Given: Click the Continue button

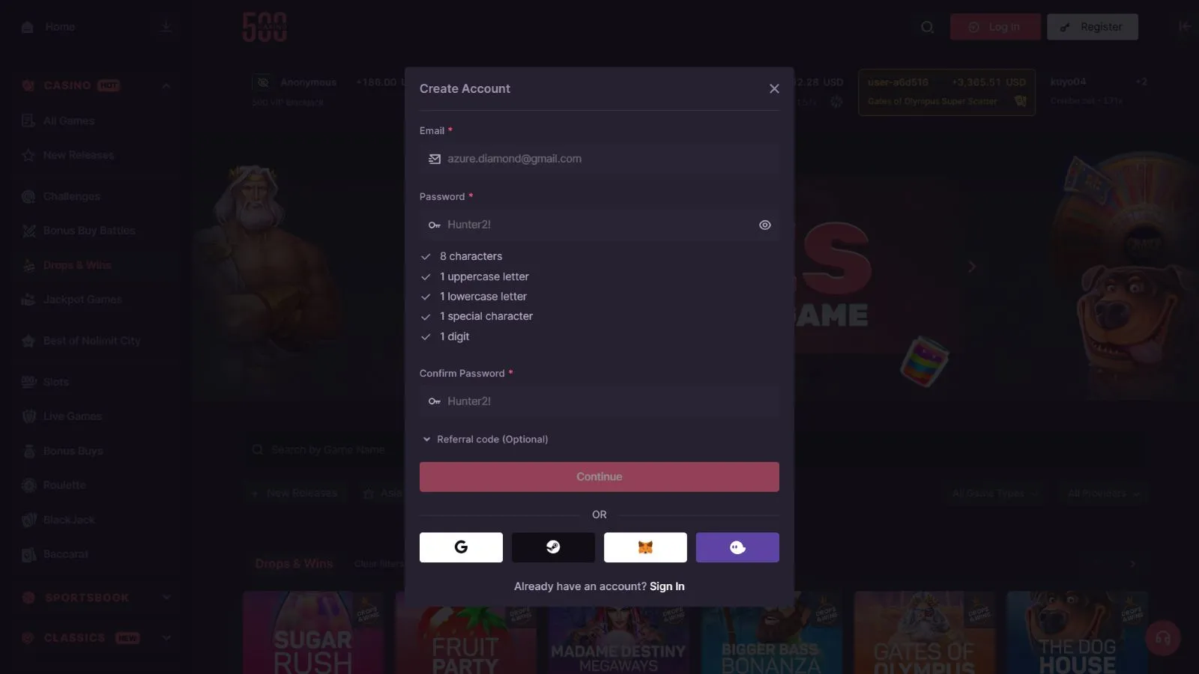Looking at the screenshot, I should click(599, 477).
